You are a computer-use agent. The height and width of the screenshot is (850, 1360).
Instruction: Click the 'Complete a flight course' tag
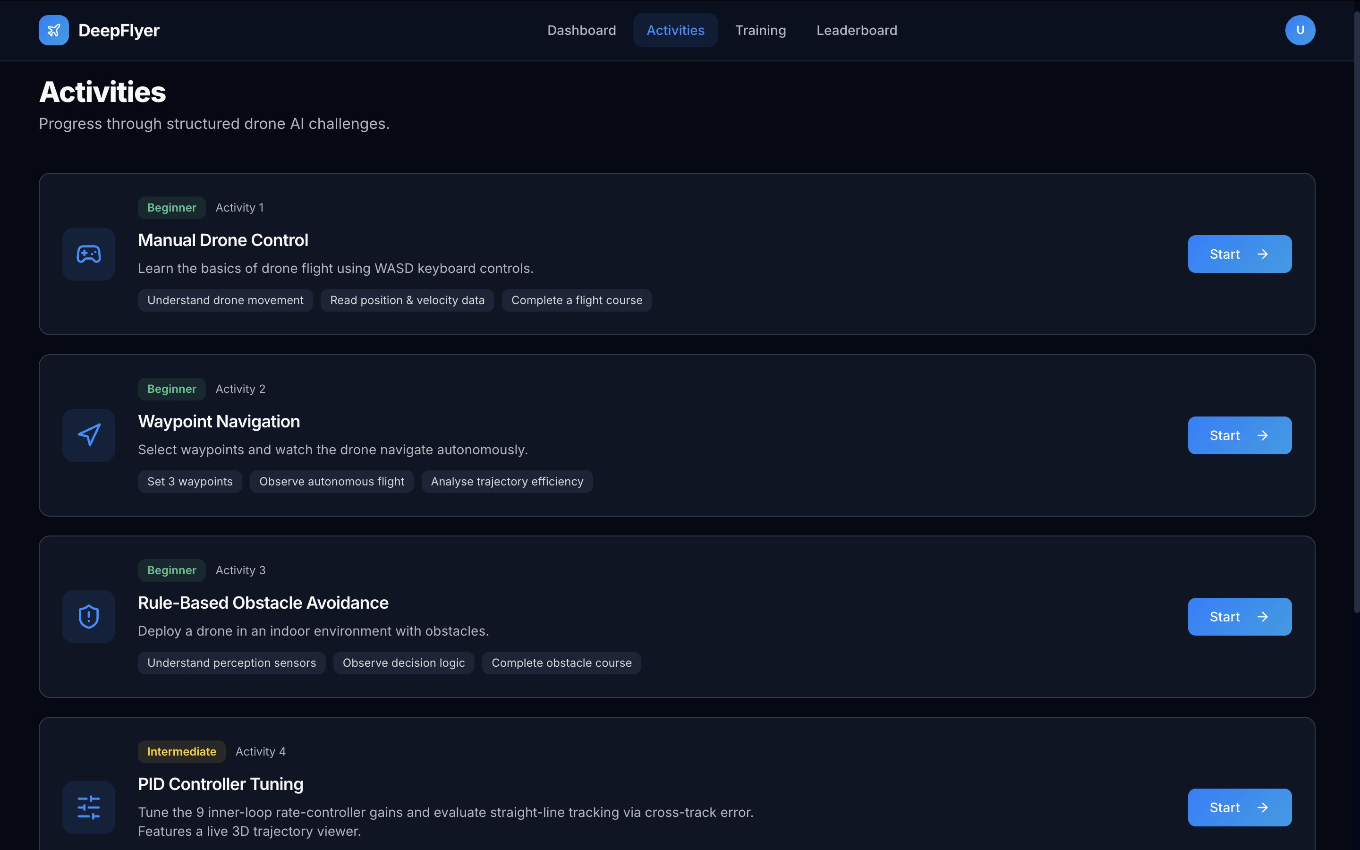click(577, 300)
